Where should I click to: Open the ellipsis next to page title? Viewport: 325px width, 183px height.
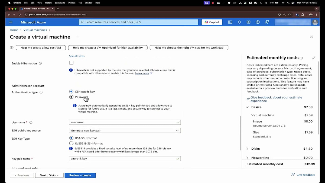(78, 37)
